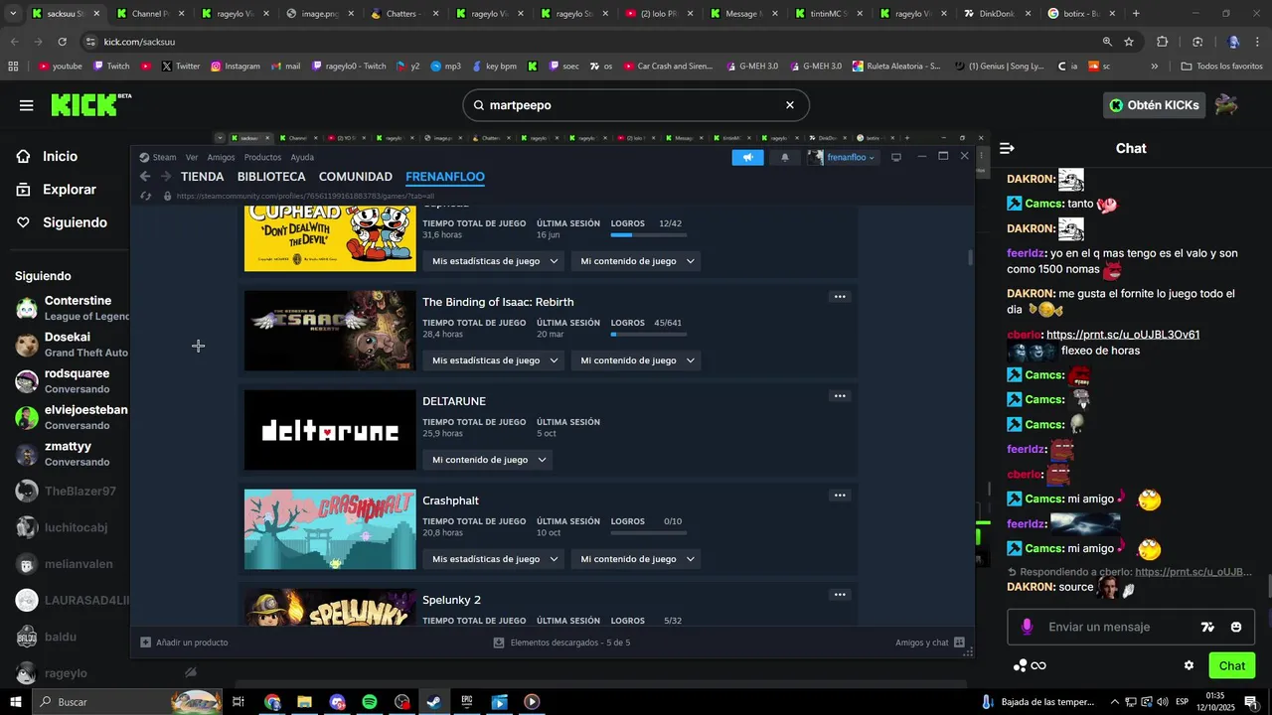The width and height of the screenshot is (1272, 715).
Task: Switch to BIBLIOTECA tab in Steam
Action: [271, 177]
